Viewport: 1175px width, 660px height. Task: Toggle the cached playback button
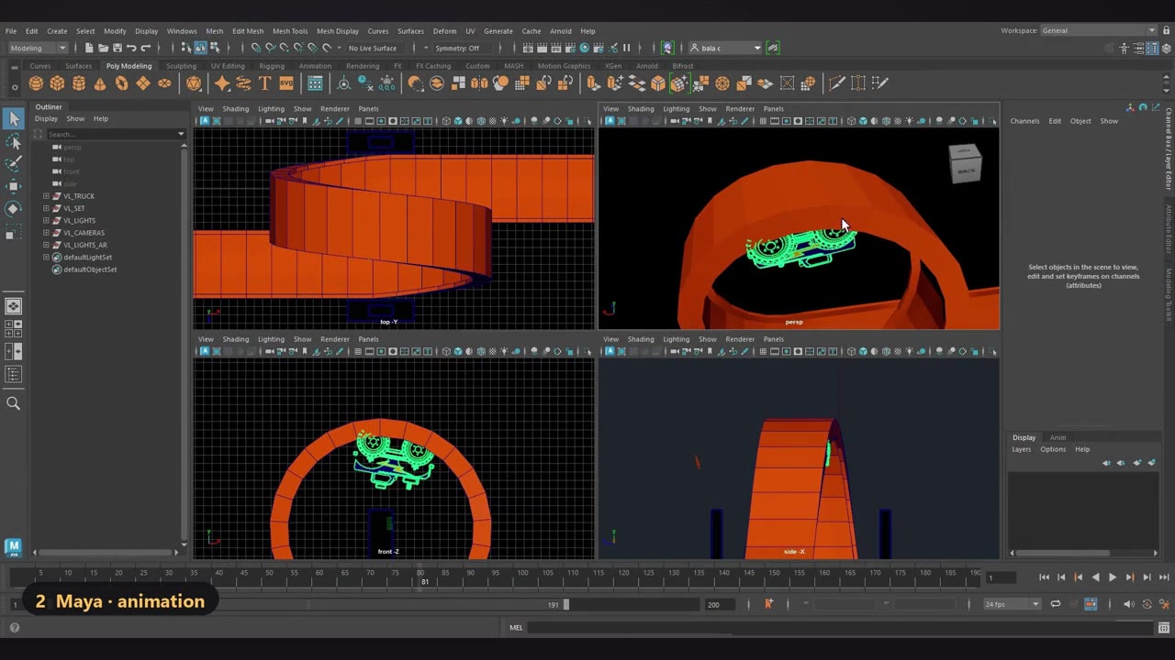[x=1091, y=604]
